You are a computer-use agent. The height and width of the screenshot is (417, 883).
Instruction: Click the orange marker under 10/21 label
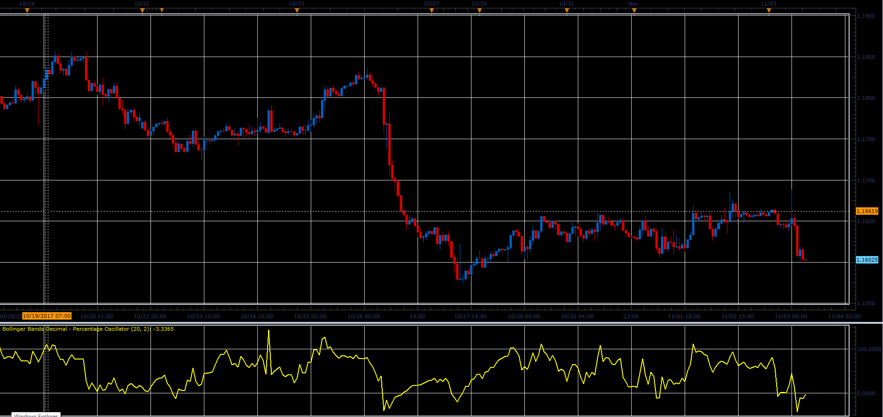pos(142,10)
